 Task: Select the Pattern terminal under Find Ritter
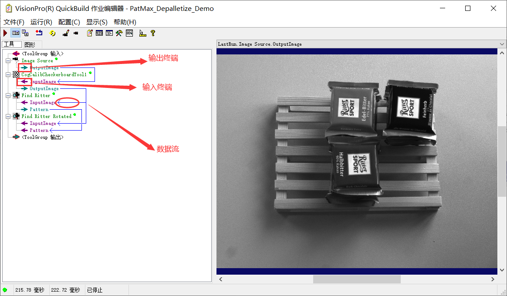[38, 109]
